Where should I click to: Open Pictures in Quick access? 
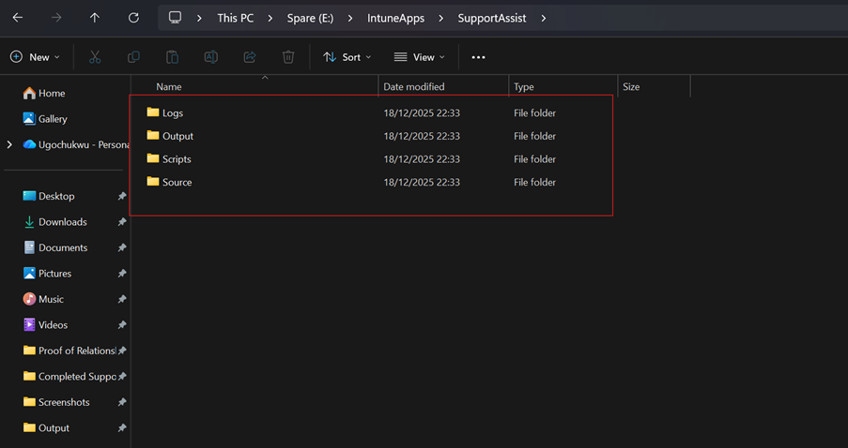point(48,273)
